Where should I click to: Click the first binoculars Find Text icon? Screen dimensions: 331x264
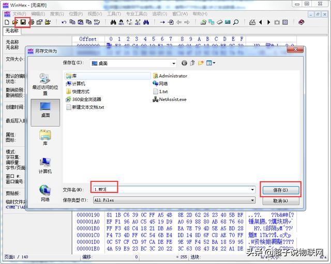pos(113,22)
